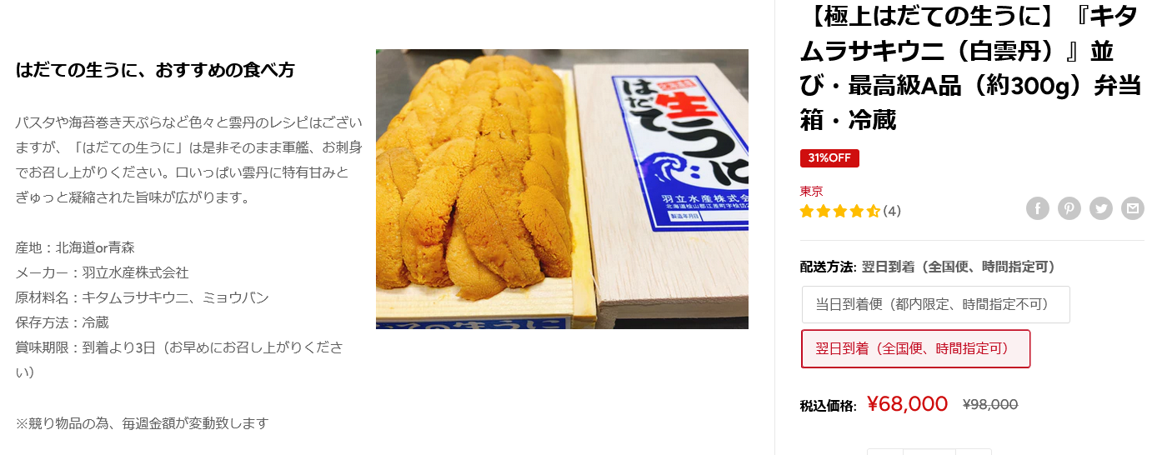Share the product on Facebook

[1038, 208]
